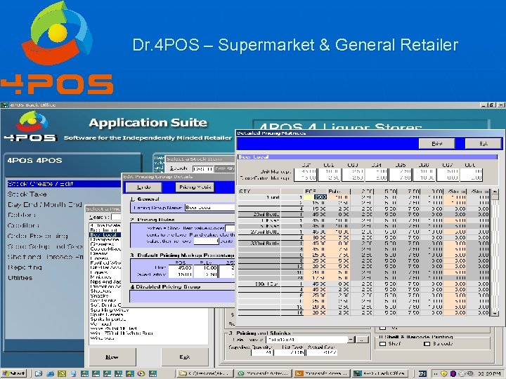
Task: Open Internet Explorer quick launch icon
Action: coord(50,373)
